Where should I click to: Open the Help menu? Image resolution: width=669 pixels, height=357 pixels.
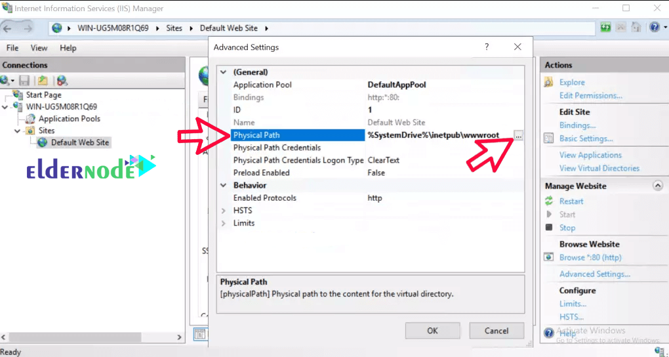pos(68,48)
